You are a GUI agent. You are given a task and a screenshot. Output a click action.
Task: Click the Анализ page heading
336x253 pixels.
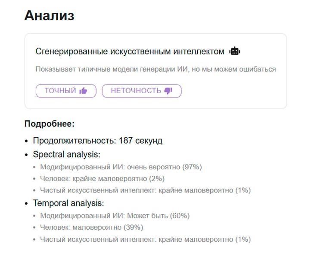tap(50, 16)
